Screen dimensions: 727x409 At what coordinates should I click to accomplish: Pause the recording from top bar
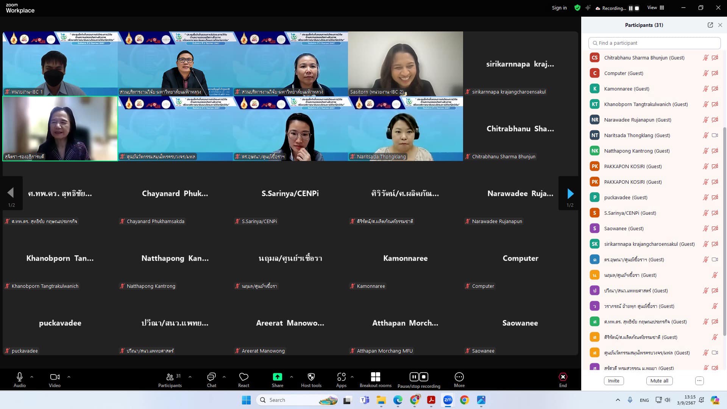click(x=631, y=8)
